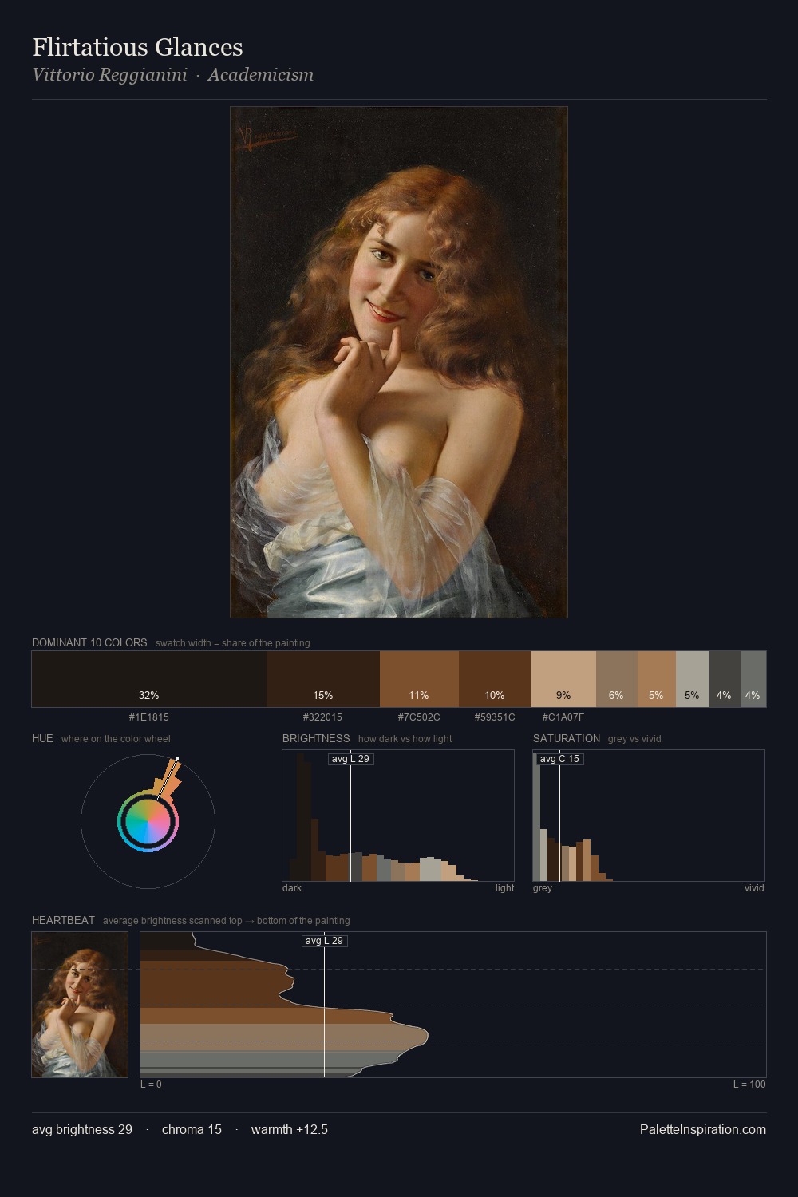Click the L = 100 axis label
The image size is (798, 1197).
[x=749, y=1084]
